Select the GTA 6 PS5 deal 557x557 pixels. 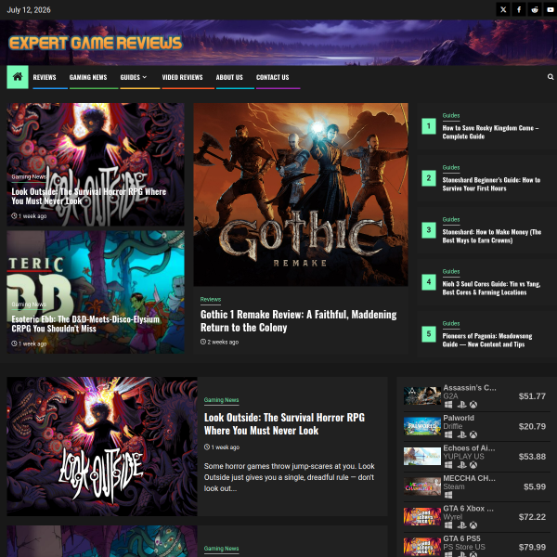tap(476, 545)
